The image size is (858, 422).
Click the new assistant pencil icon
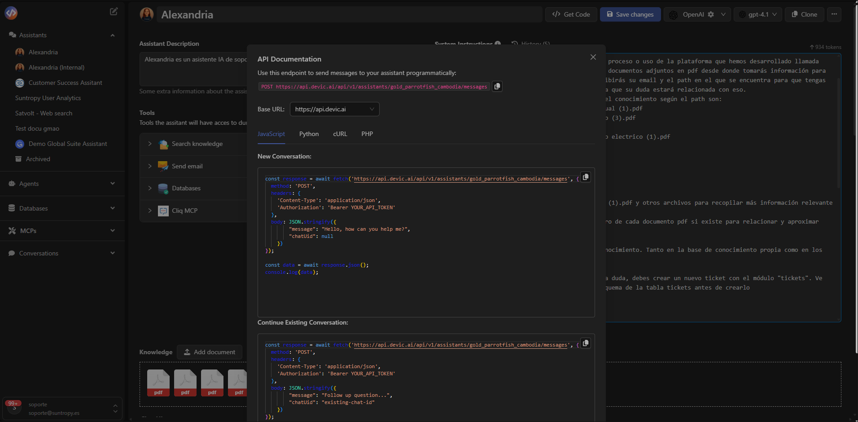(x=114, y=11)
